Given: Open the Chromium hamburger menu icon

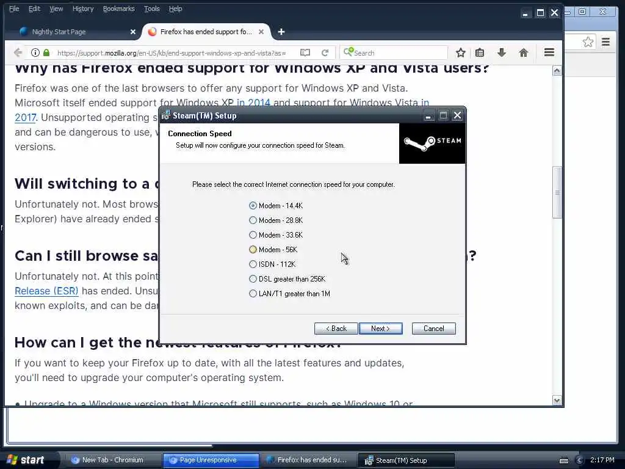Looking at the screenshot, I should (606, 42).
